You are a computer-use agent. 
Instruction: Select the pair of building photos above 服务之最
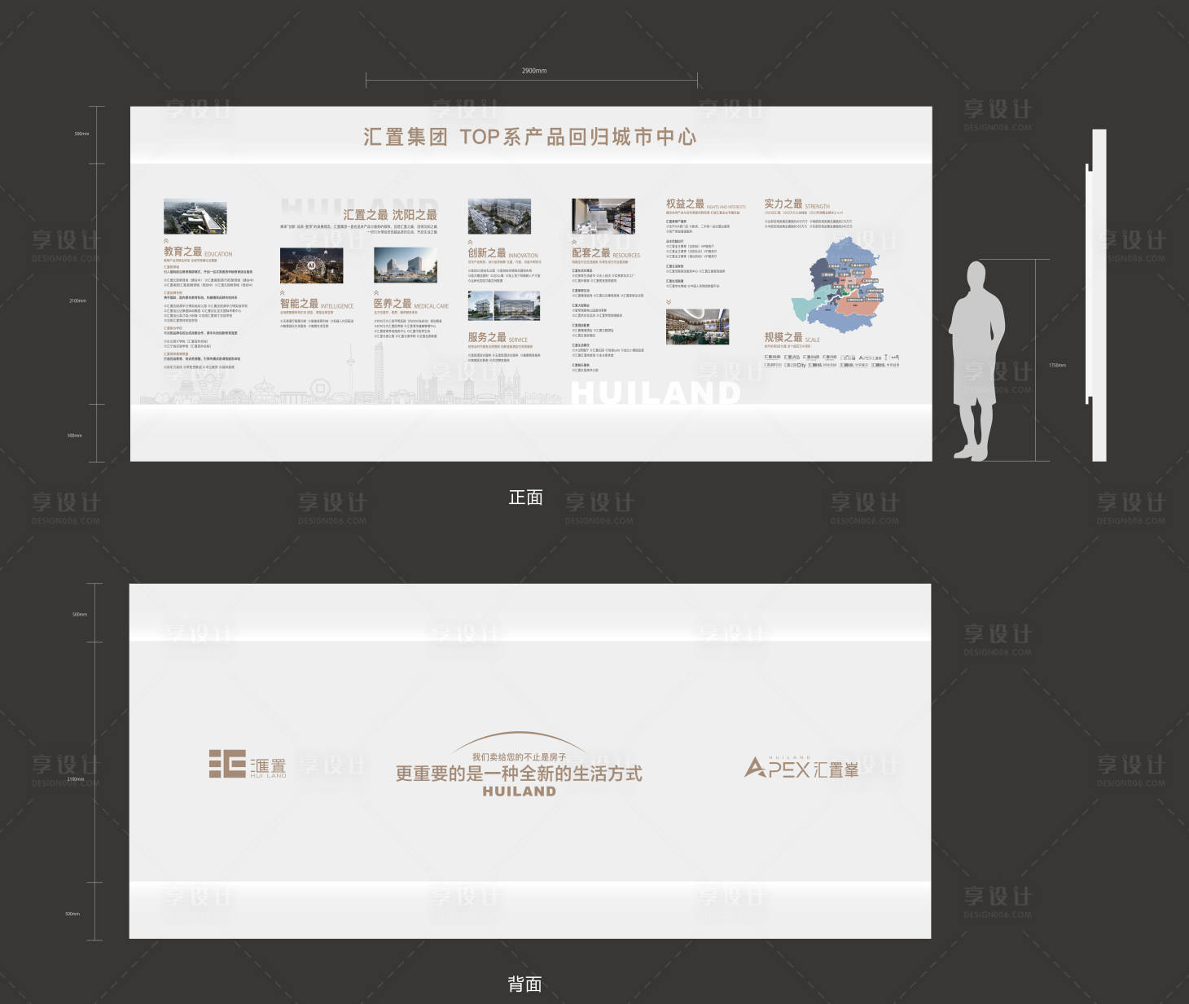pyautogui.click(x=504, y=306)
